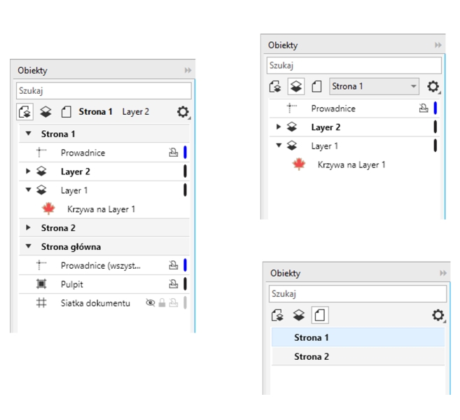460x420 pixels.
Task: Click the Siatka dokumentu grid icon
Action: [x=41, y=303]
